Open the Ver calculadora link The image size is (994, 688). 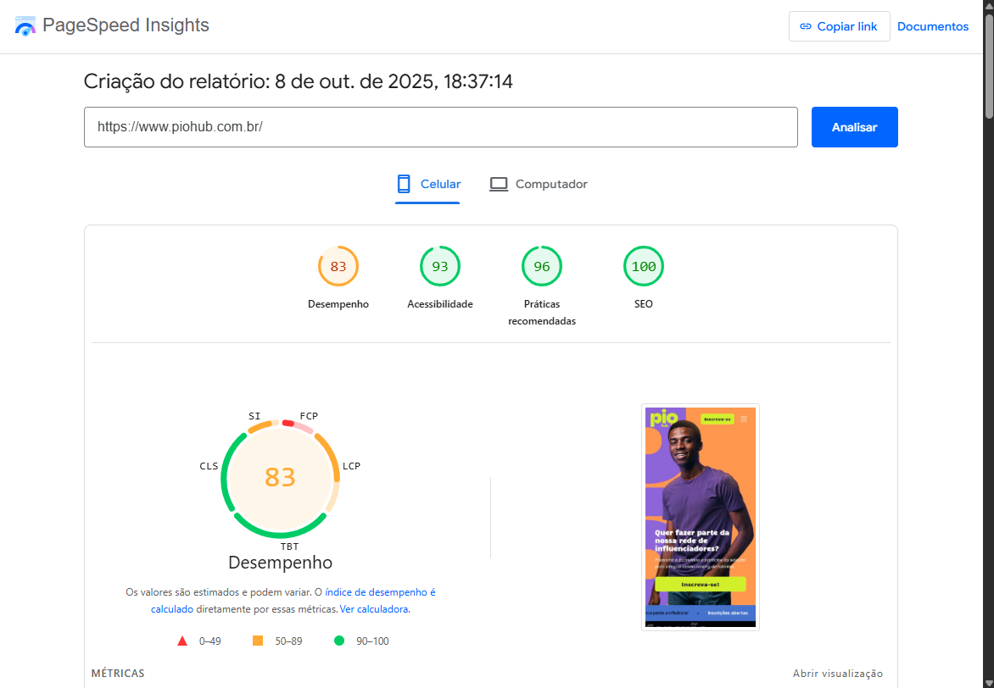pos(374,609)
